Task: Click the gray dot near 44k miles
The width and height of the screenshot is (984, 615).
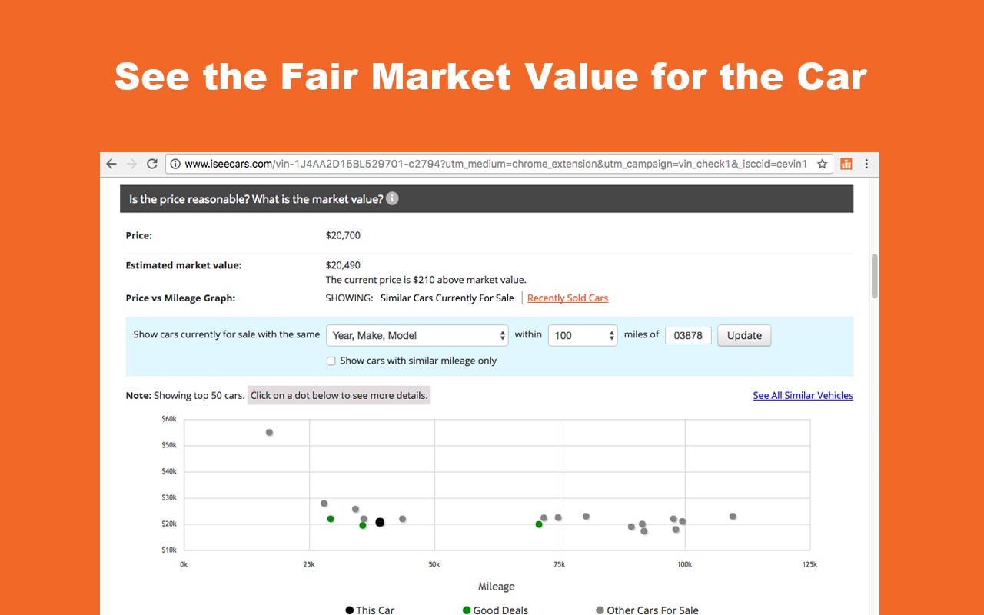Action: coord(402,519)
